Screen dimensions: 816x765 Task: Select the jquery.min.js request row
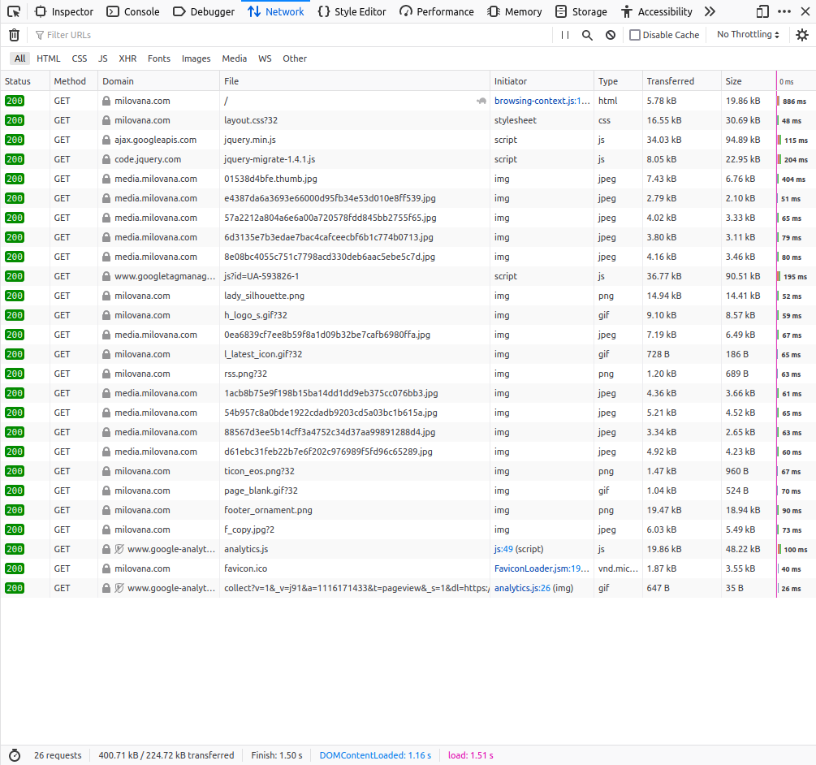408,140
